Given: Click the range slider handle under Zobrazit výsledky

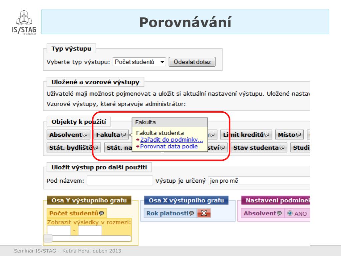Looking at the screenshot, I should [48, 238].
